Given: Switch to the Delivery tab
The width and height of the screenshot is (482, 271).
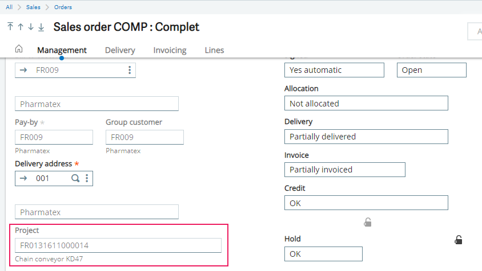Looking at the screenshot, I should [120, 50].
